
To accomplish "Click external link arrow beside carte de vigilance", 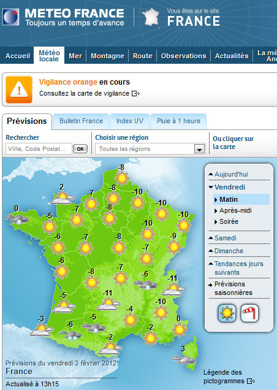I will 135,94.
